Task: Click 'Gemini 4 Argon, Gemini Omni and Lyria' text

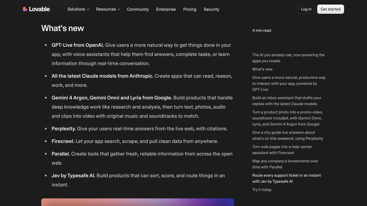Action: [x=96, y=98]
